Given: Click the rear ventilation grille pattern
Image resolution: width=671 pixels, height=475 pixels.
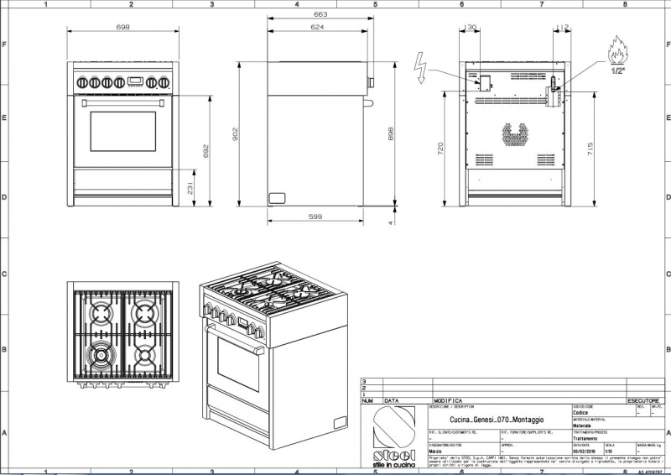Looking at the screenshot, I should (x=513, y=133).
